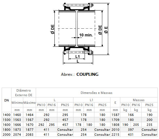Image resolution: width=159 pixels, height=139 pixels.
Task: Click the "Diâmetro Externo DE" header
Action: pyautogui.click(x=24, y=93)
